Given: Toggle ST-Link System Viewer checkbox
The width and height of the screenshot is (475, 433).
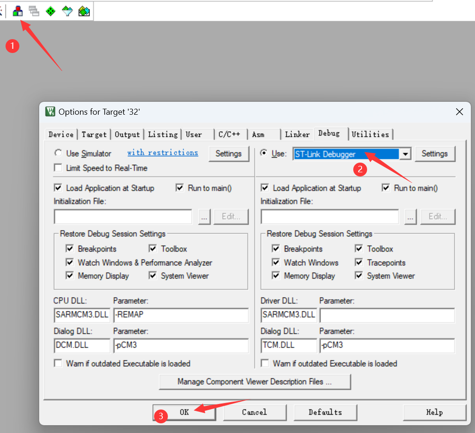Looking at the screenshot, I should pos(359,275).
